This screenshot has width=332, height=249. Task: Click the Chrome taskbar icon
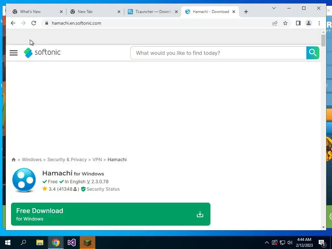pos(56,243)
